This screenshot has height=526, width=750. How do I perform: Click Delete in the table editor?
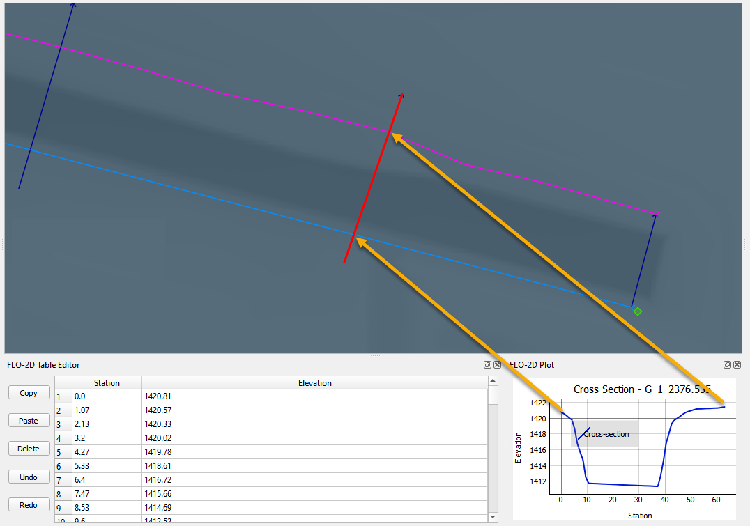point(29,449)
